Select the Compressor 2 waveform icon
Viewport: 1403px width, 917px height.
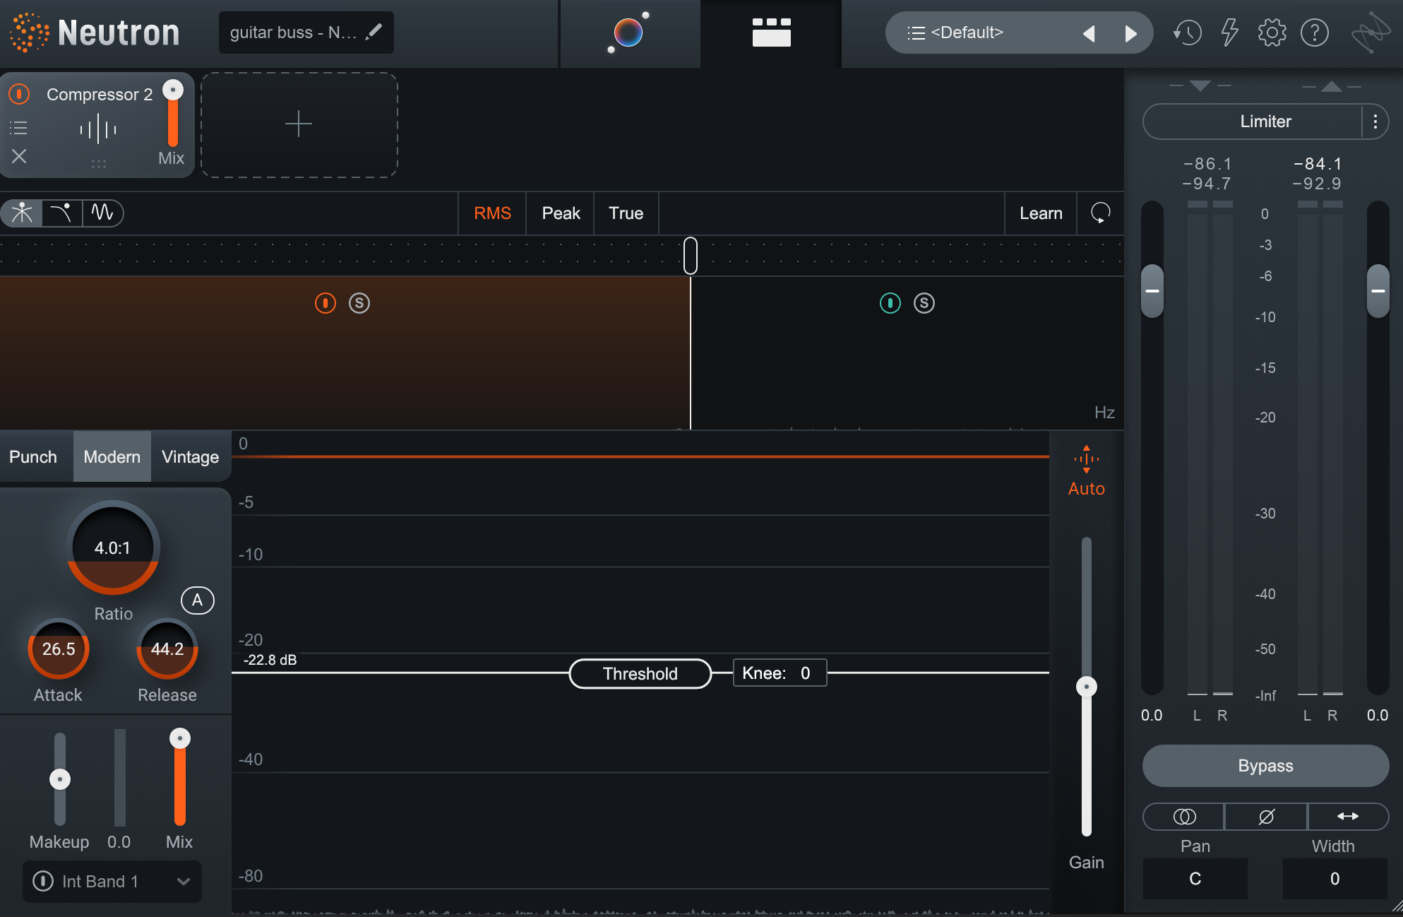pos(98,129)
